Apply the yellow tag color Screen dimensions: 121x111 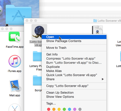point(59,109)
